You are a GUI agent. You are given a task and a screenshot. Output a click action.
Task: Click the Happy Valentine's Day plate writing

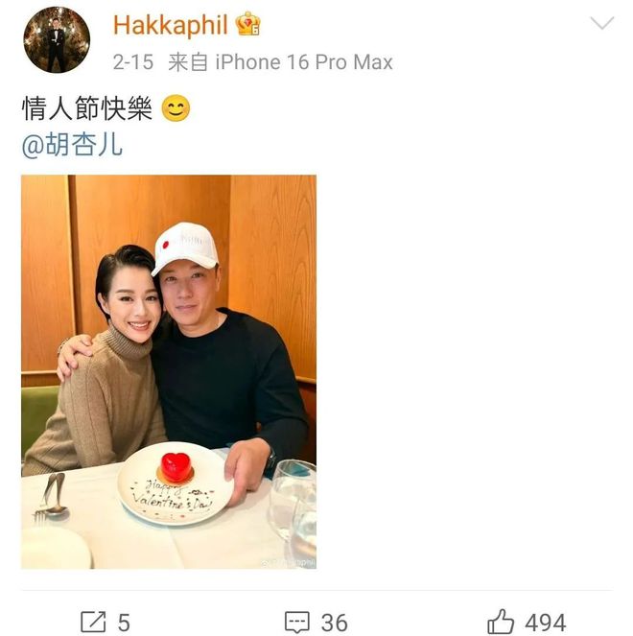172,495
